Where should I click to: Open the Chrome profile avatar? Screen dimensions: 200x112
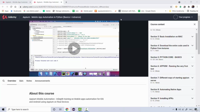(x=193, y=7)
